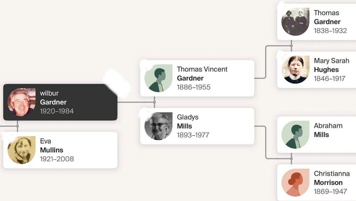Select the Eva Mullins name text
356x201 pixels.
point(52,146)
